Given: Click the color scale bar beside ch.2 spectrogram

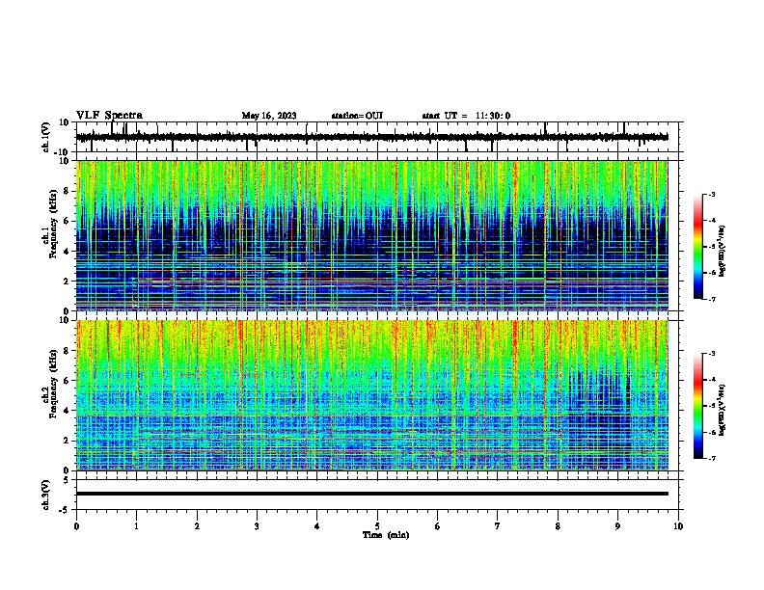Looking at the screenshot, I should coord(698,406).
